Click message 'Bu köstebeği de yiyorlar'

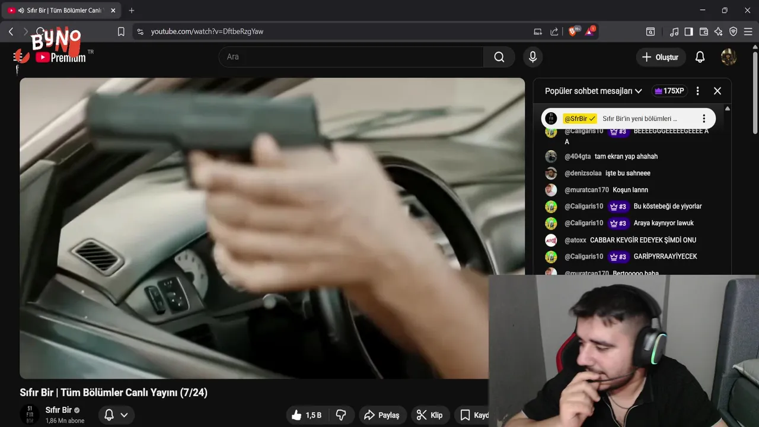[x=668, y=206]
